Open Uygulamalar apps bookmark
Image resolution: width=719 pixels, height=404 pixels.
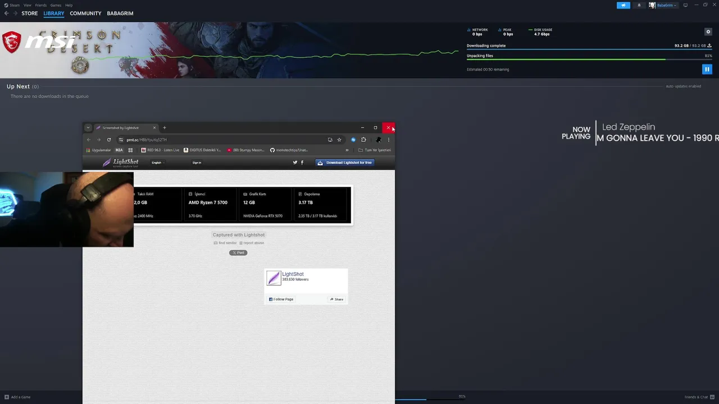point(98,150)
